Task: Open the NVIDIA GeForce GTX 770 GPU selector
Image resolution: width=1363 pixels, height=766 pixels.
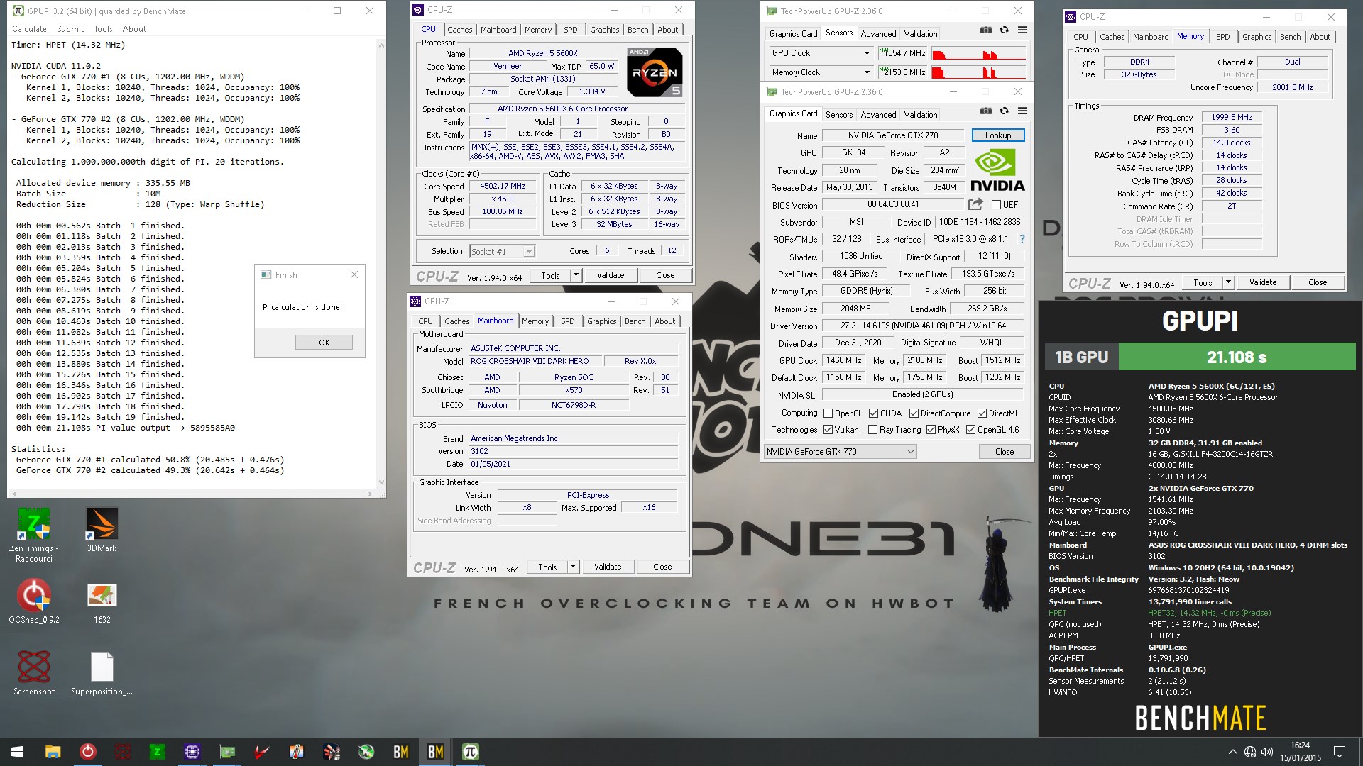Action: tap(841, 452)
